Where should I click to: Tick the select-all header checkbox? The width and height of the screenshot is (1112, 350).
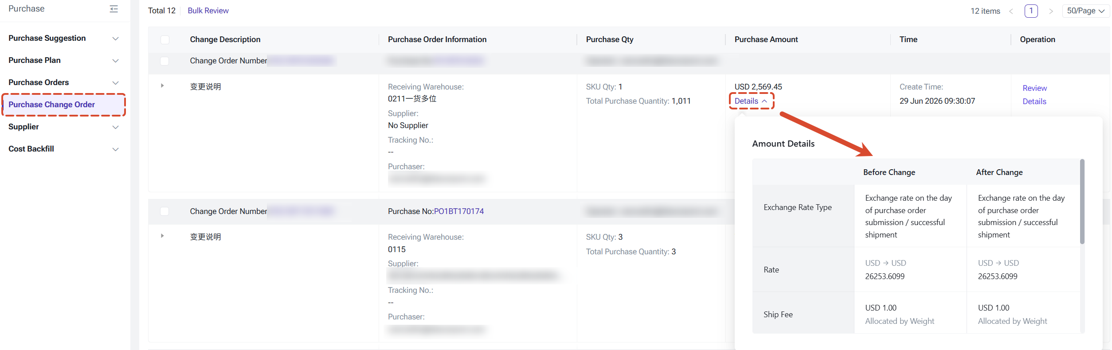point(165,39)
